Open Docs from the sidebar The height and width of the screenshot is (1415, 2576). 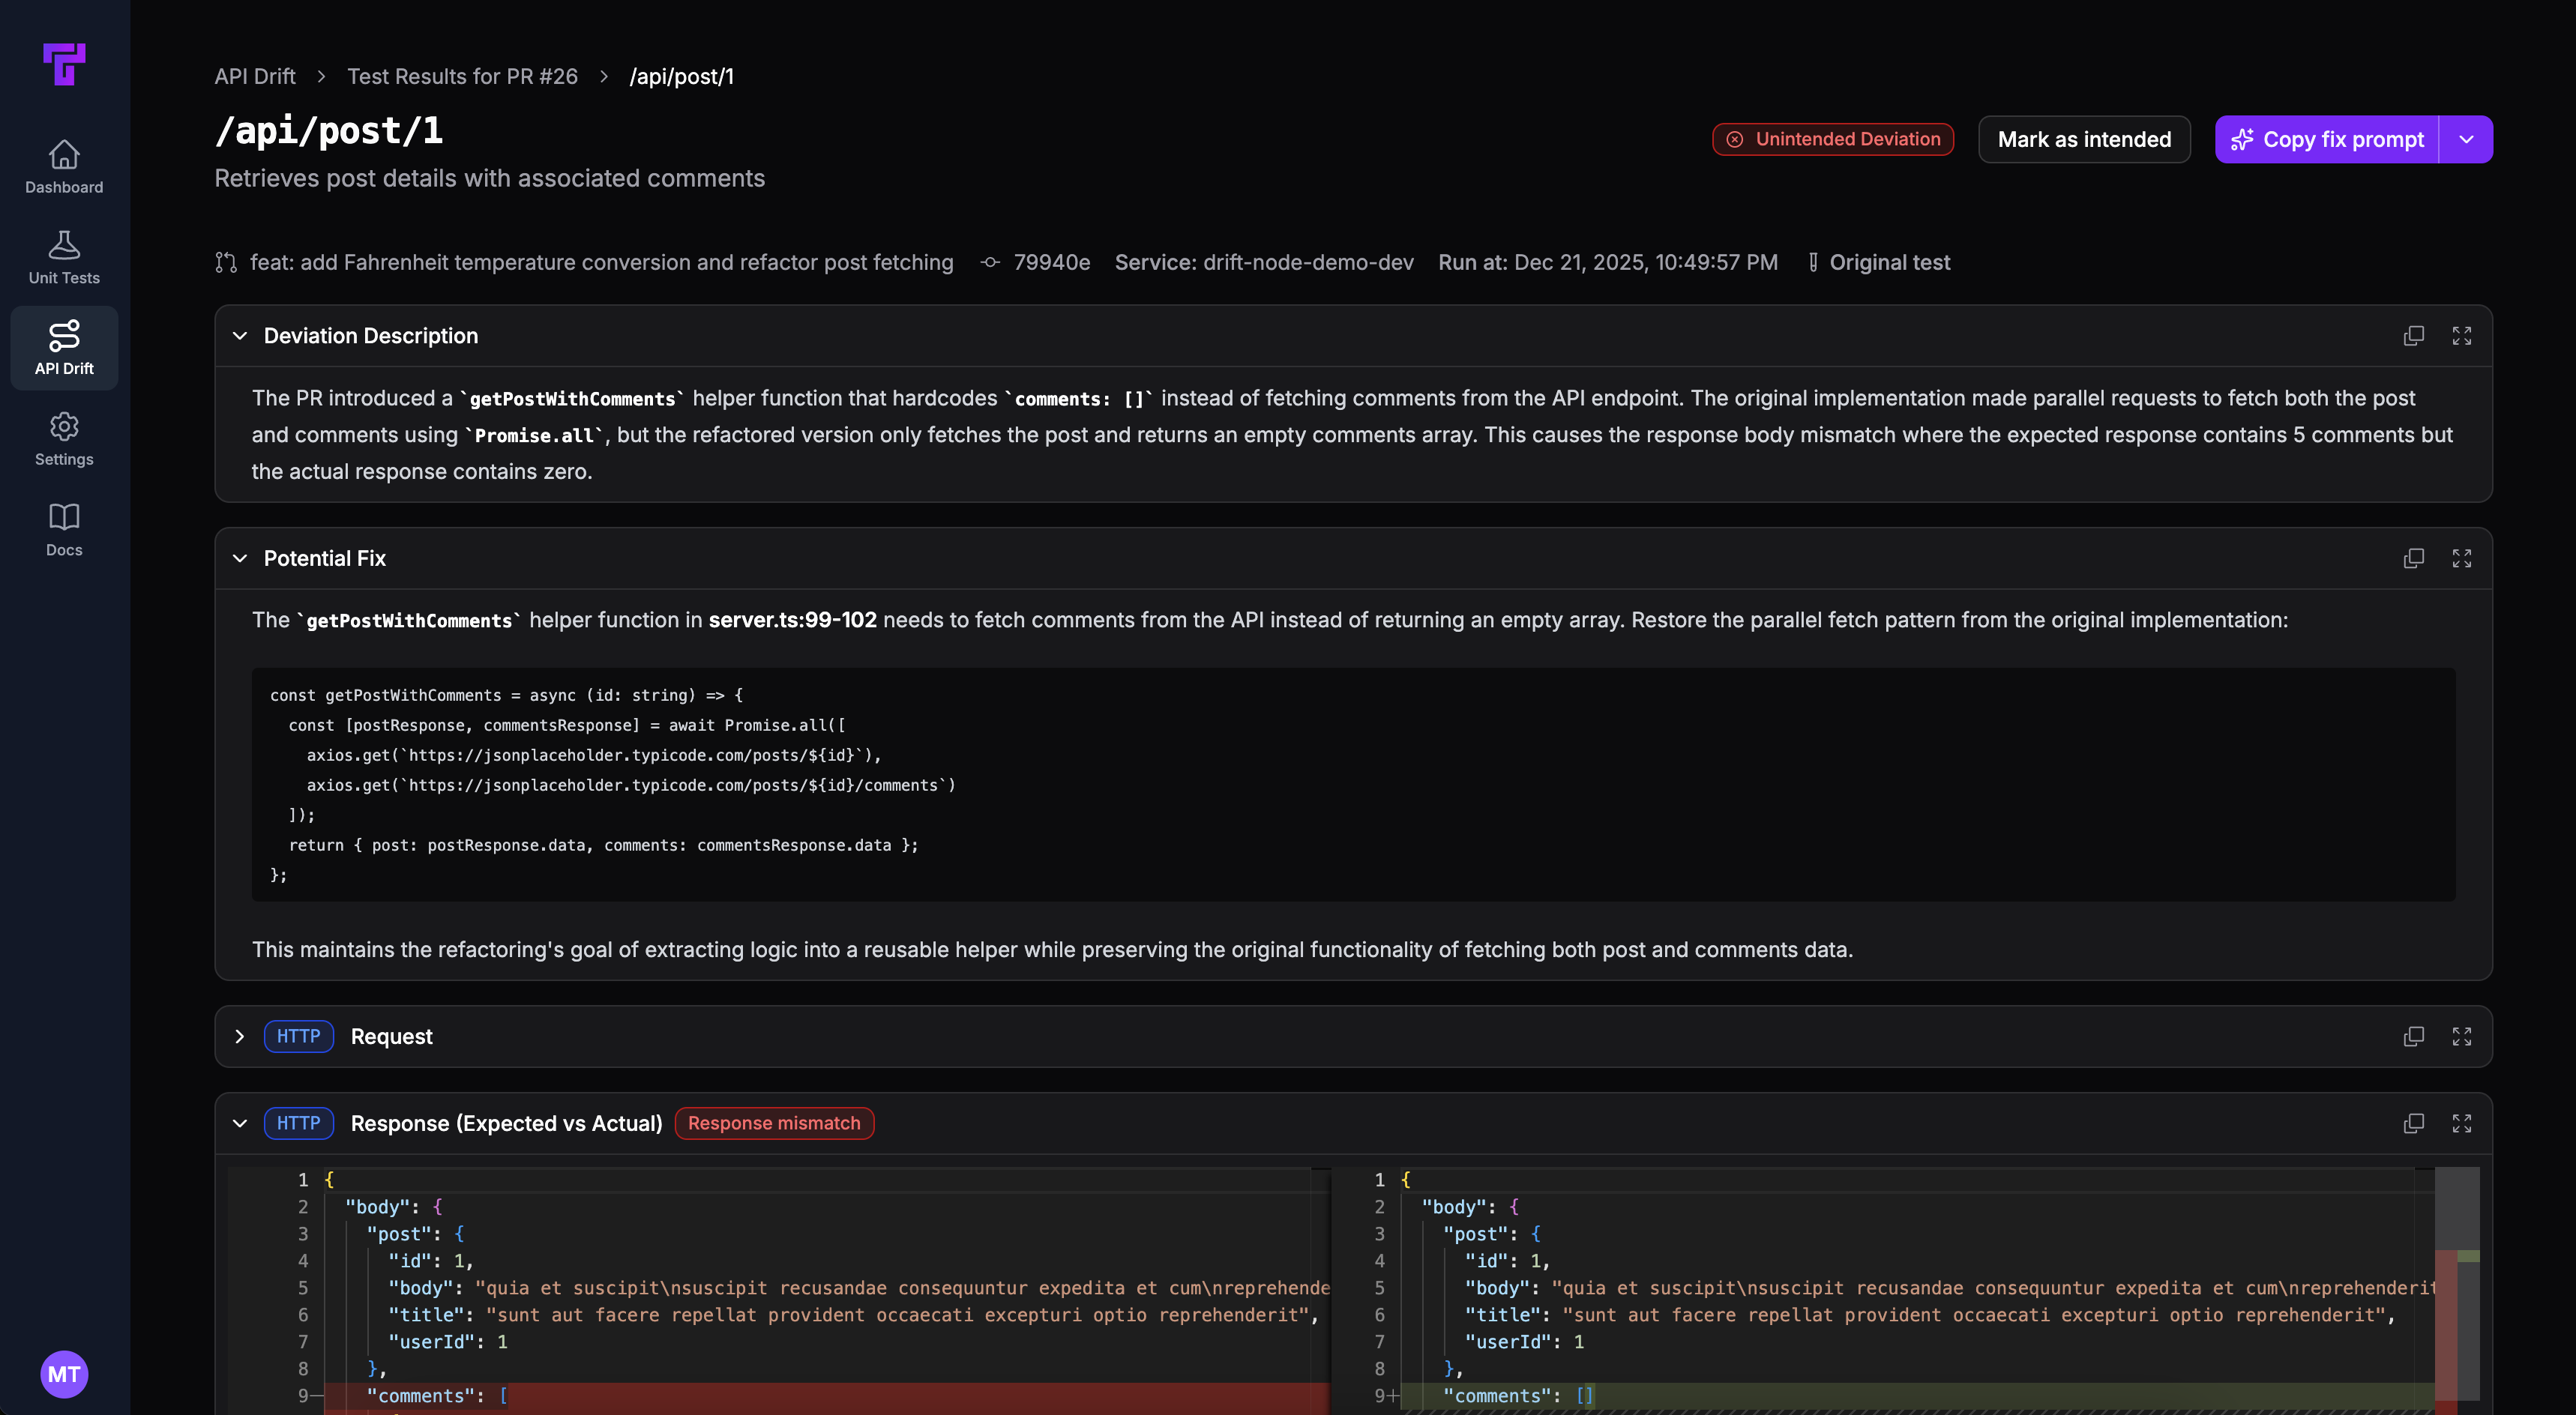coord(63,529)
